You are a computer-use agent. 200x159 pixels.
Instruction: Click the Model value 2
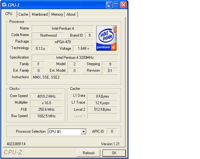point(74,64)
